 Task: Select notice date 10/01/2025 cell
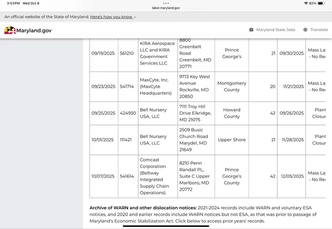point(104,140)
